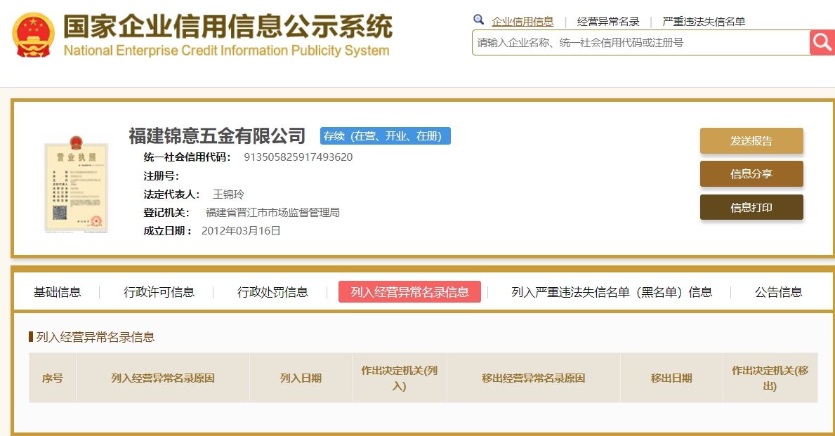Click the 作出决定机关(列入) column header
The width and height of the screenshot is (835, 436).
pos(400,378)
